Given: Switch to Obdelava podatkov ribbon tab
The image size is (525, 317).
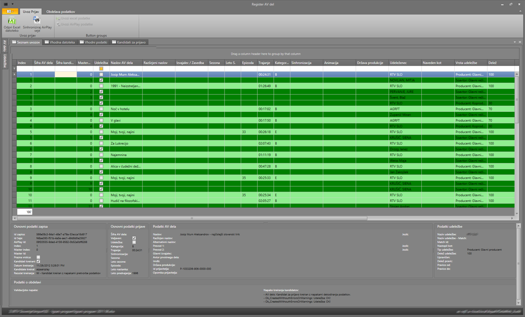Looking at the screenshot, I should coord(61,12).
